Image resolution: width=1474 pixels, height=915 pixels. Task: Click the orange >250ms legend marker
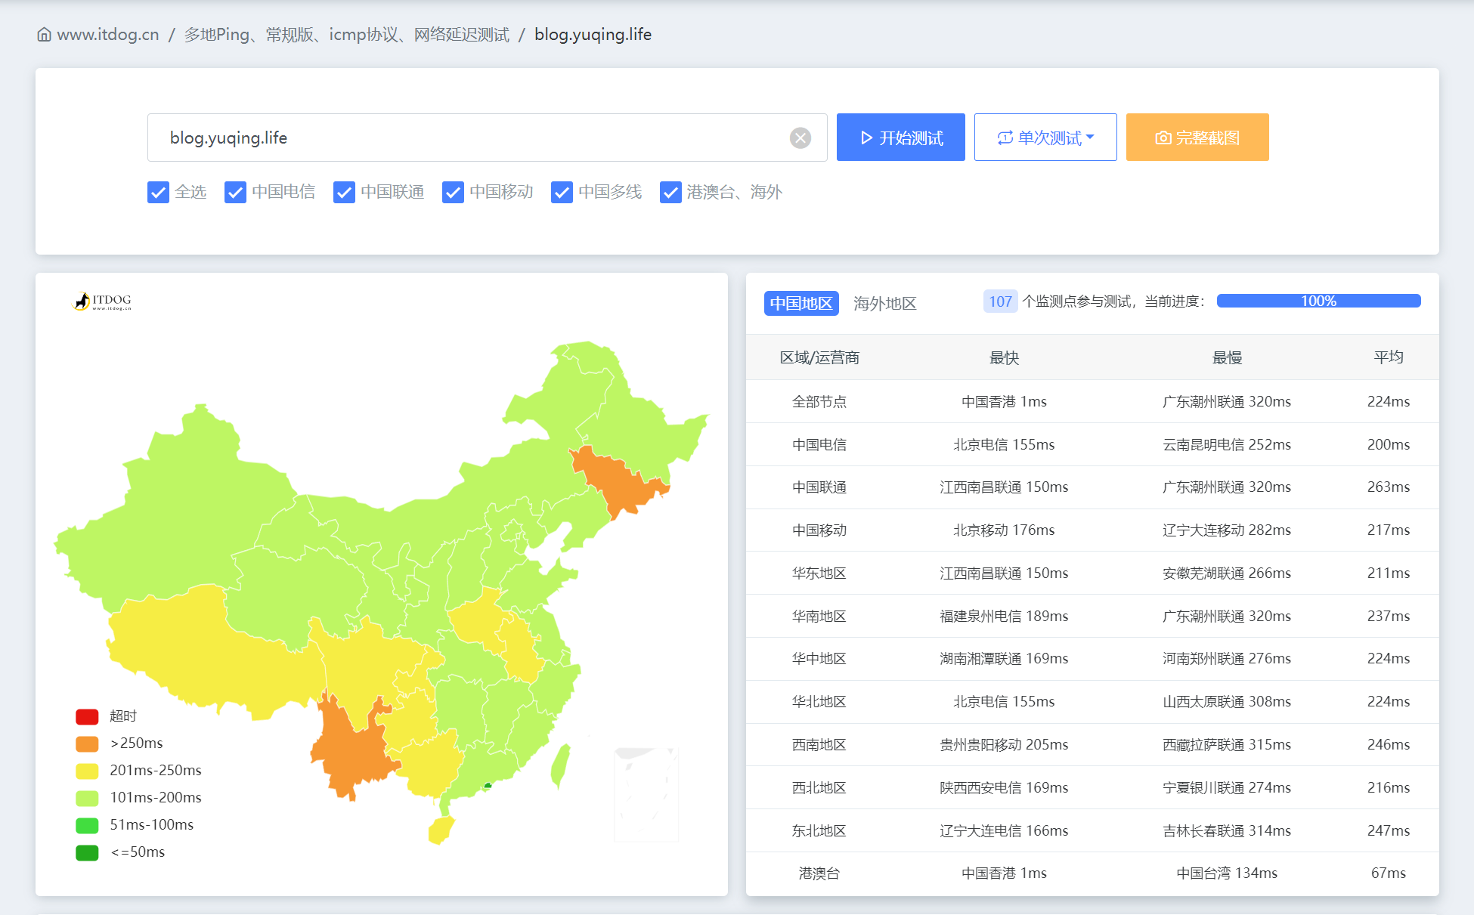tap(86, 743)
